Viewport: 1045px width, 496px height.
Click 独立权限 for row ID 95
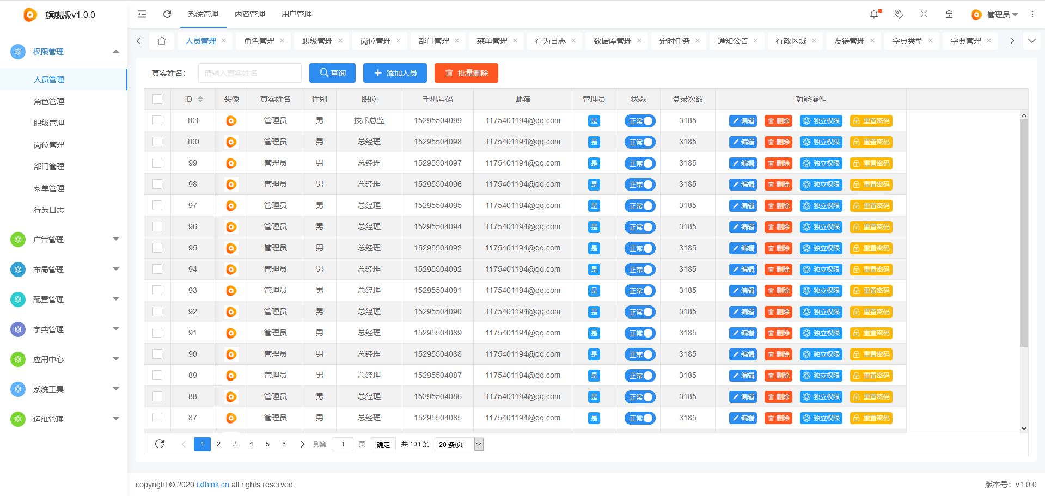click(x=821, y=248)
